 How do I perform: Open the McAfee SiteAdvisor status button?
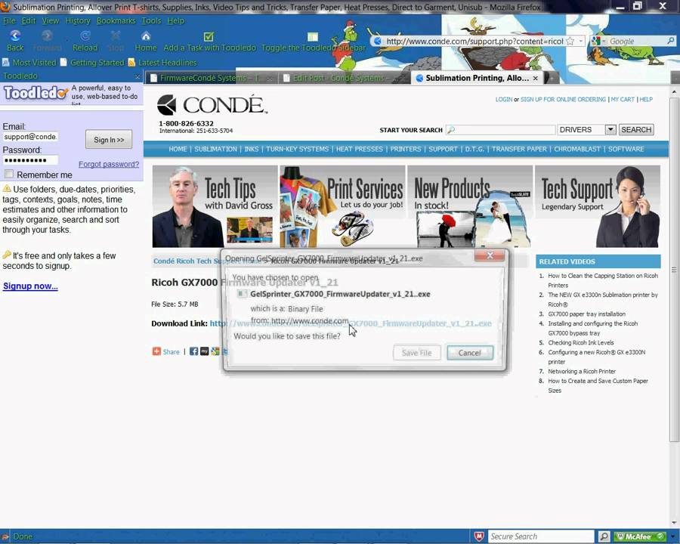640,536
